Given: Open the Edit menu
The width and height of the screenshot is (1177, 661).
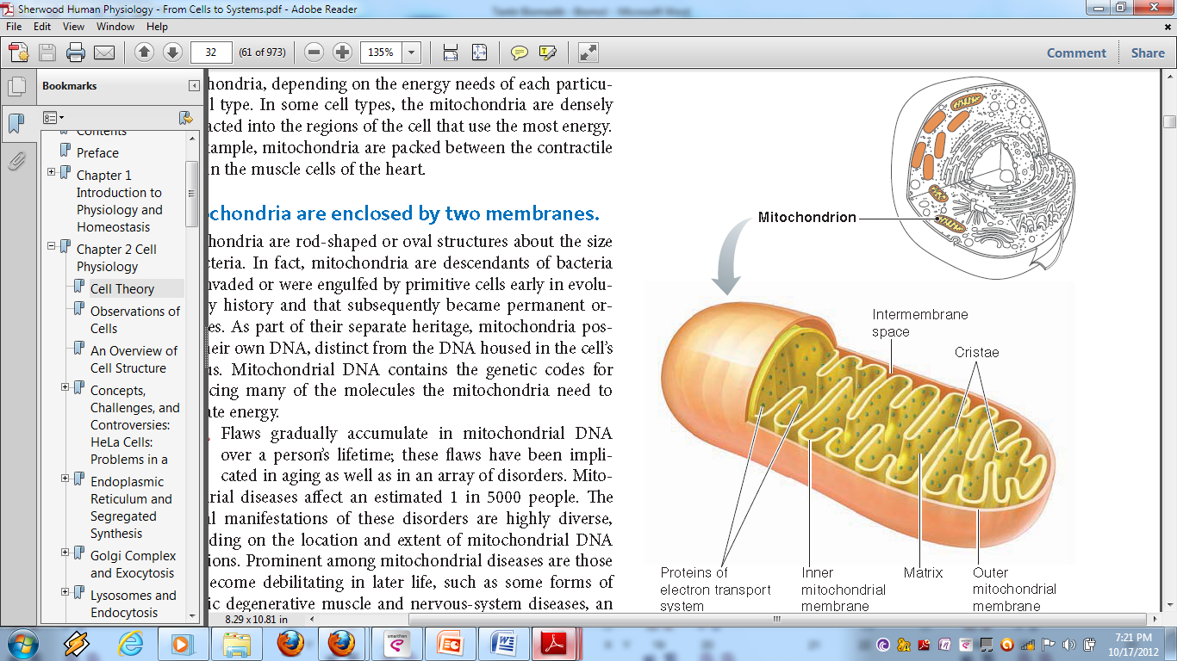Looking at the screenshot, I should (42, 27).
